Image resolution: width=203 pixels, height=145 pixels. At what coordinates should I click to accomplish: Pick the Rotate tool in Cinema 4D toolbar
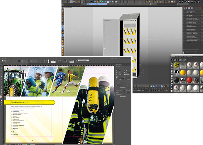pos(76,2)
